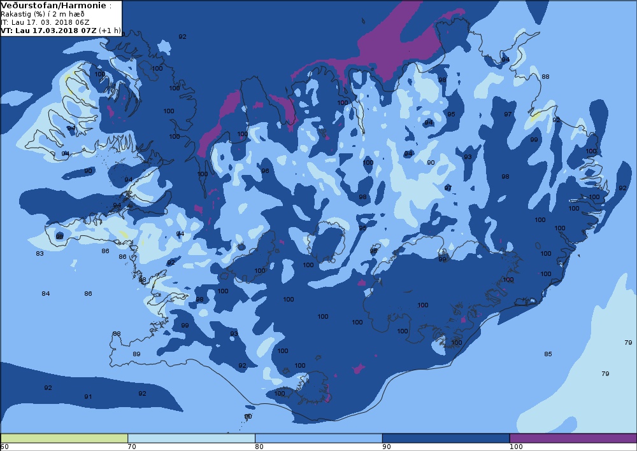The height and width of the screenshot is (451, 637).
Task: Click the legend label "70"
Action: click(x=132, y=447)
